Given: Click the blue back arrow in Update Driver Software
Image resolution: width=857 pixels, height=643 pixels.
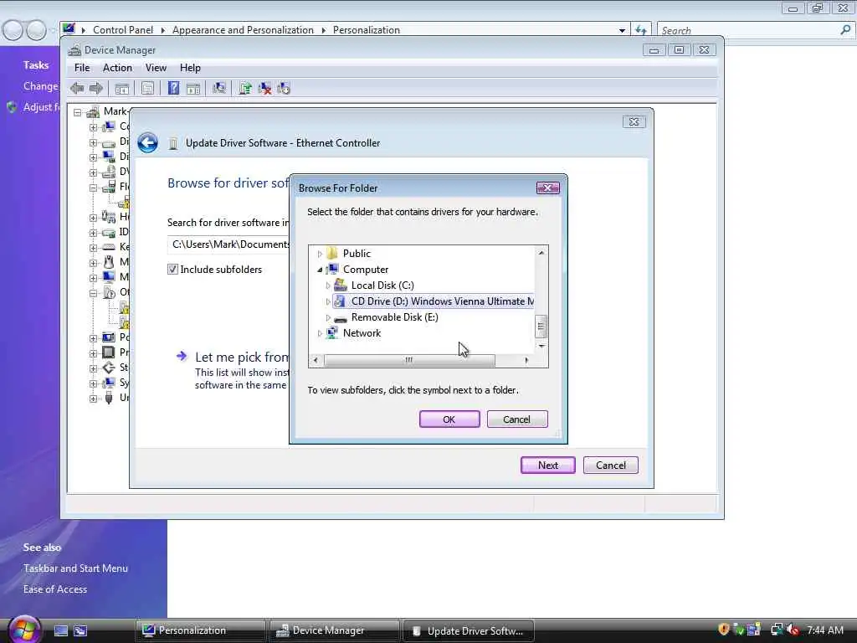Looking at the screenshot, I should pos(147,143).
